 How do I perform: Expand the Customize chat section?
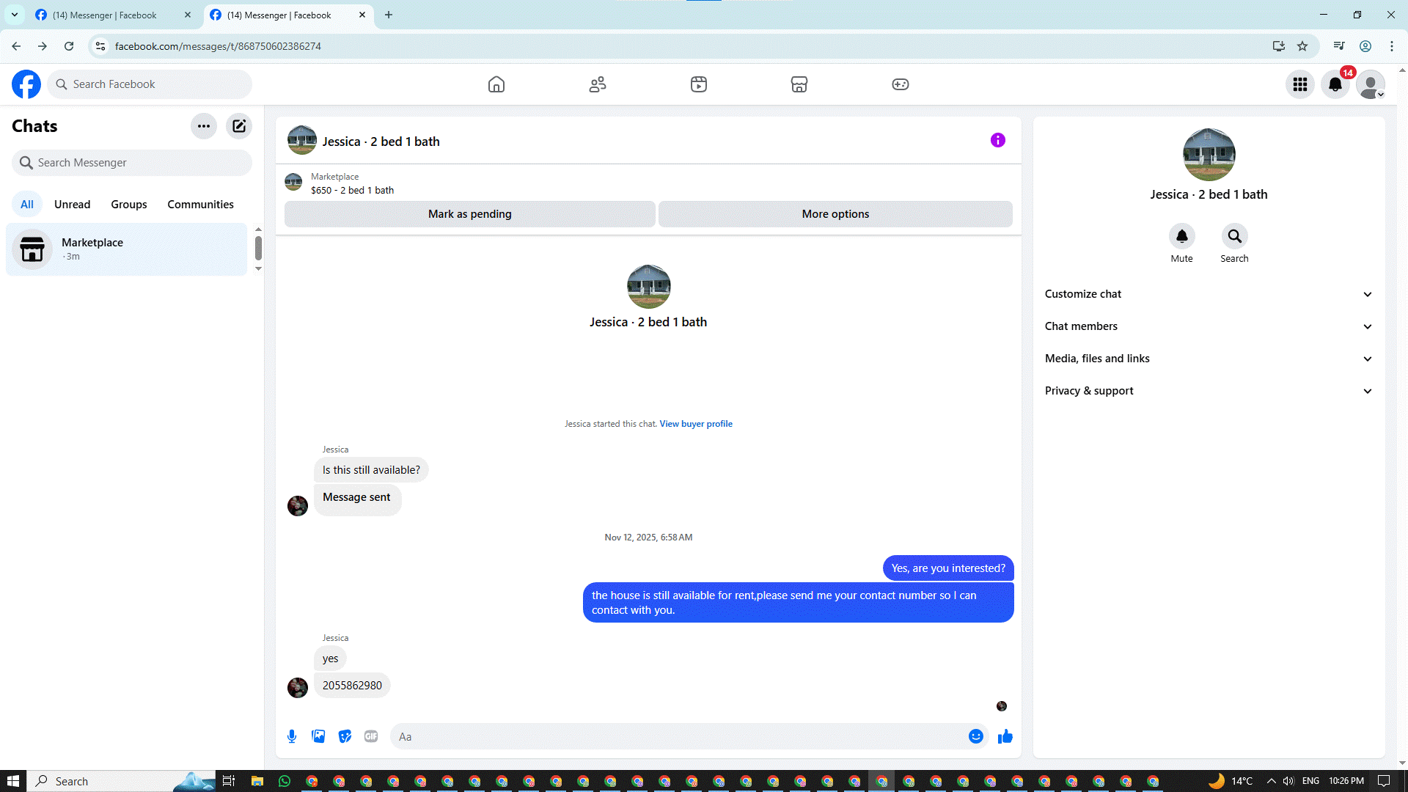(1209, 294)
